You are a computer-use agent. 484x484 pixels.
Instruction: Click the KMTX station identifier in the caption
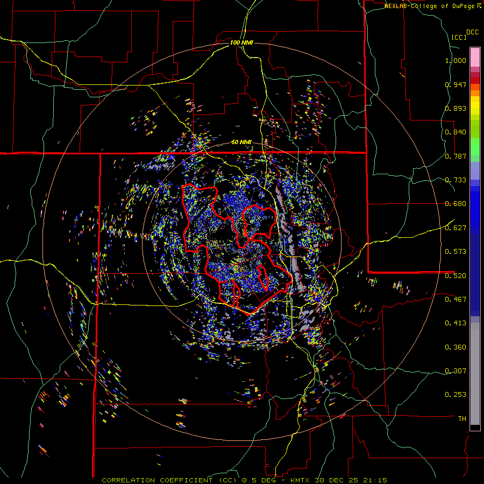(301, 480)
